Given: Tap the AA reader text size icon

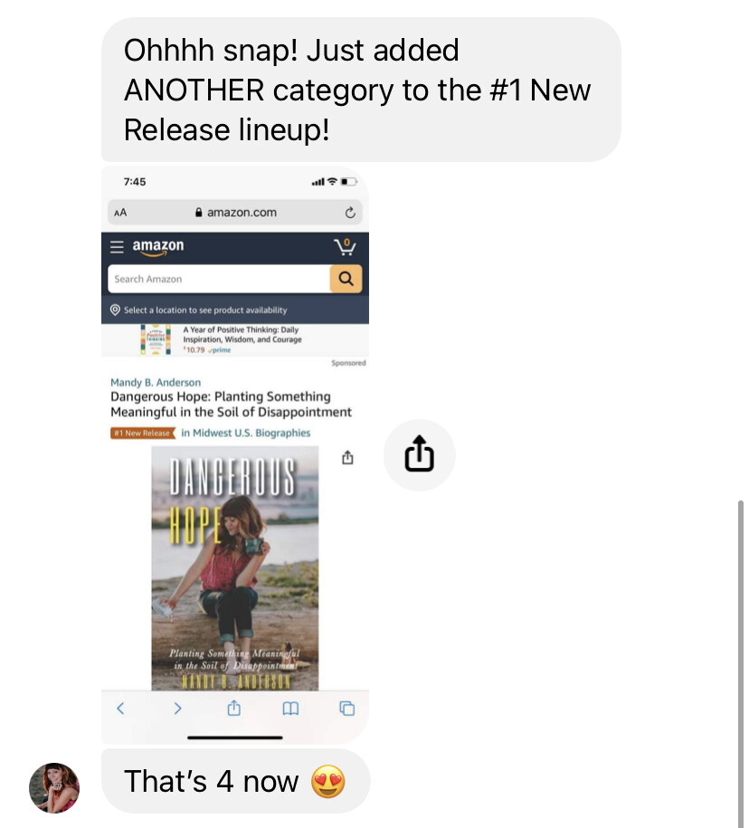Looking at the screenshot, I should click(x=120, y=213).
